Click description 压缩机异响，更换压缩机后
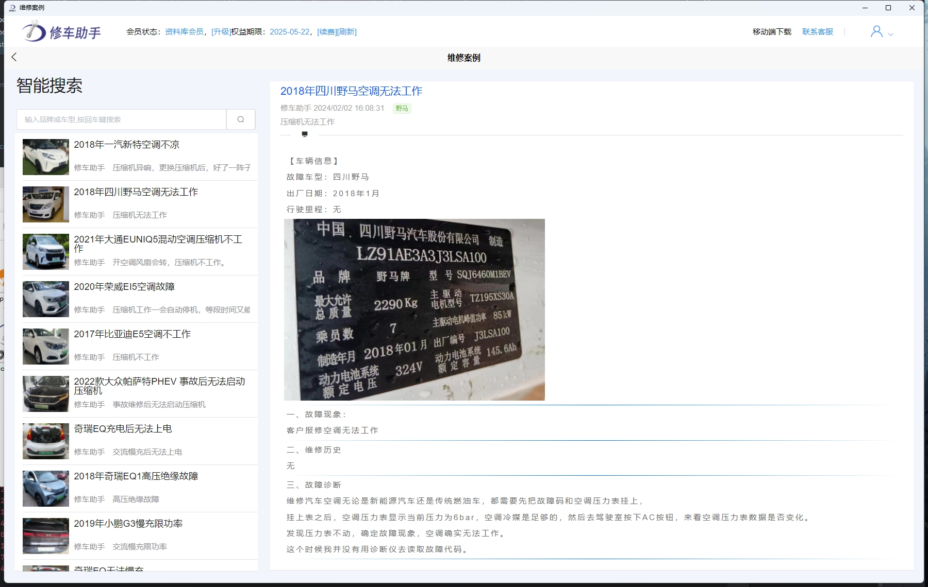 click(x=182, y=168)
